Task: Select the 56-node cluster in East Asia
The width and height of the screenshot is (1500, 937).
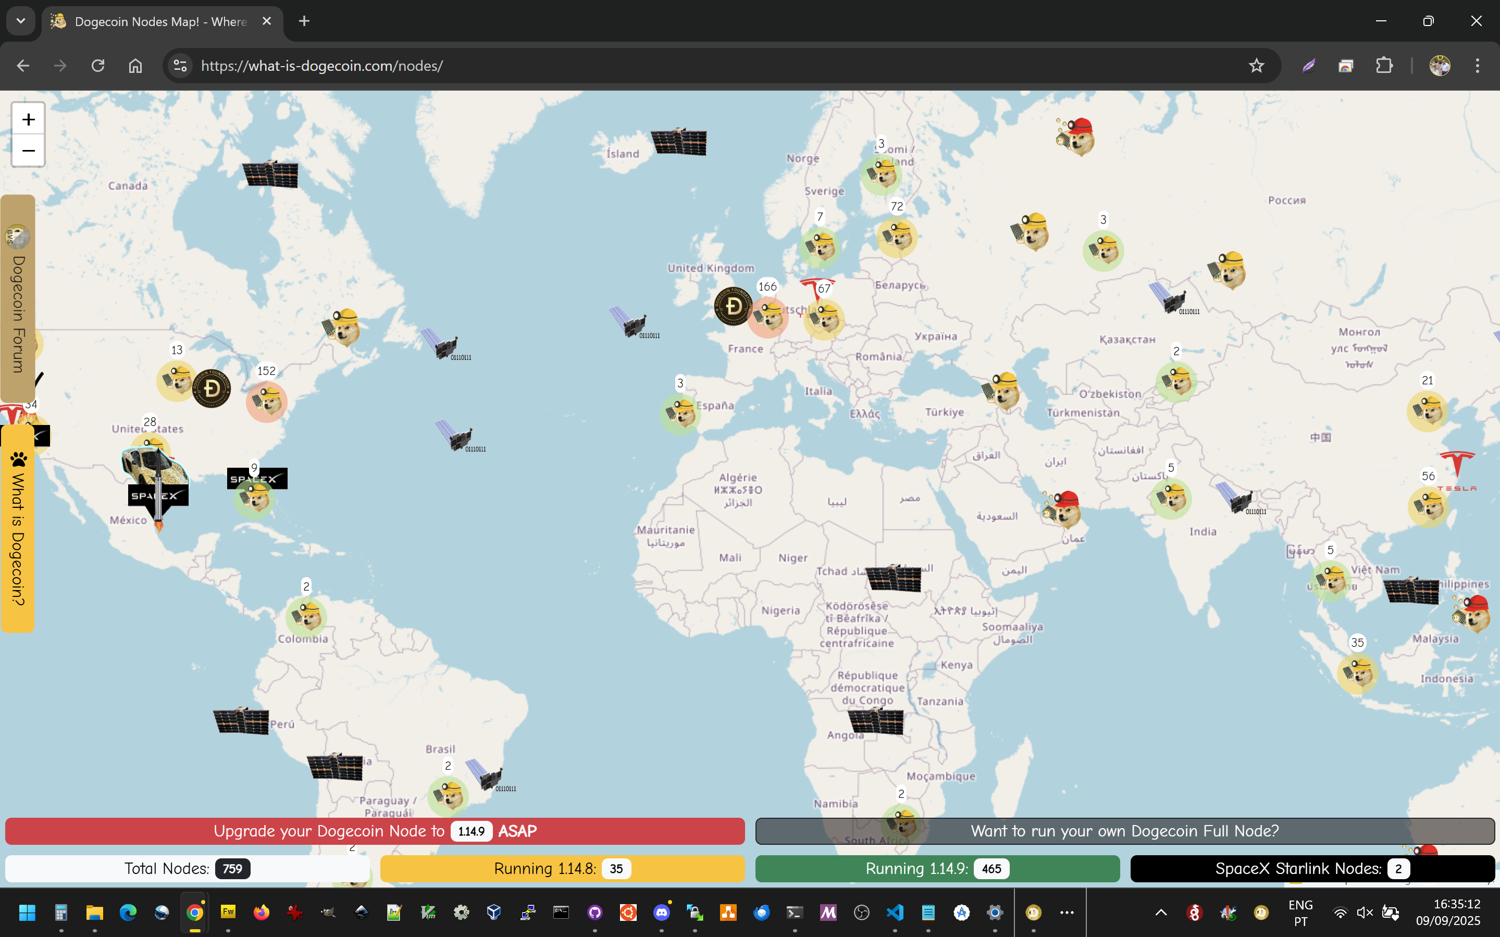Action: (1428, 507)
